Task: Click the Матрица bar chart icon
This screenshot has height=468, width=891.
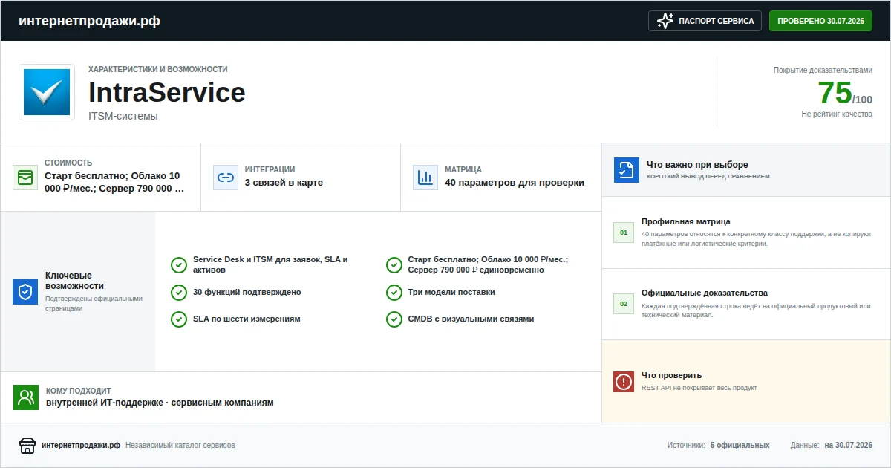Action: click(x=425, y=178)
